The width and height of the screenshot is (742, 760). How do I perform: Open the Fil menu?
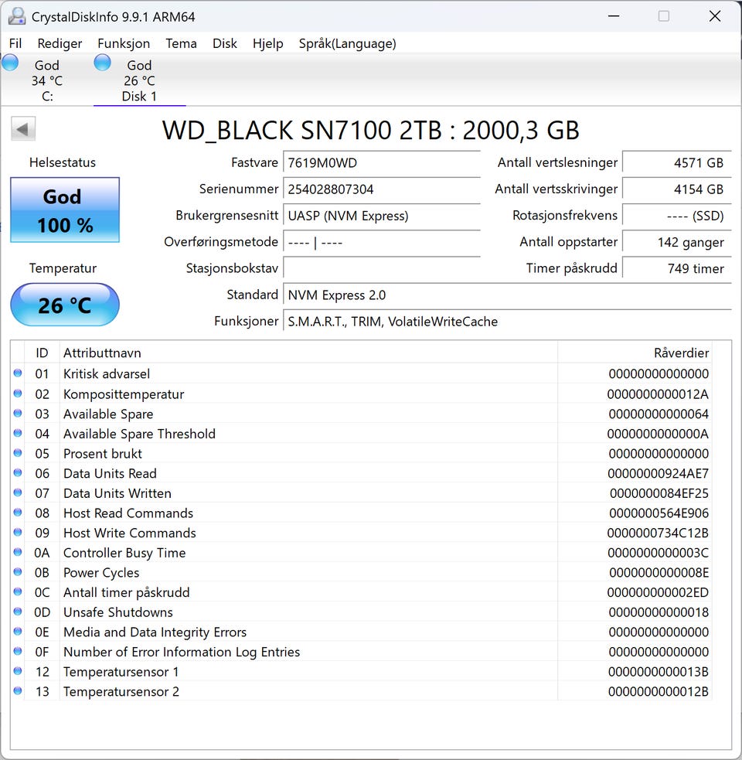[15, 43]
